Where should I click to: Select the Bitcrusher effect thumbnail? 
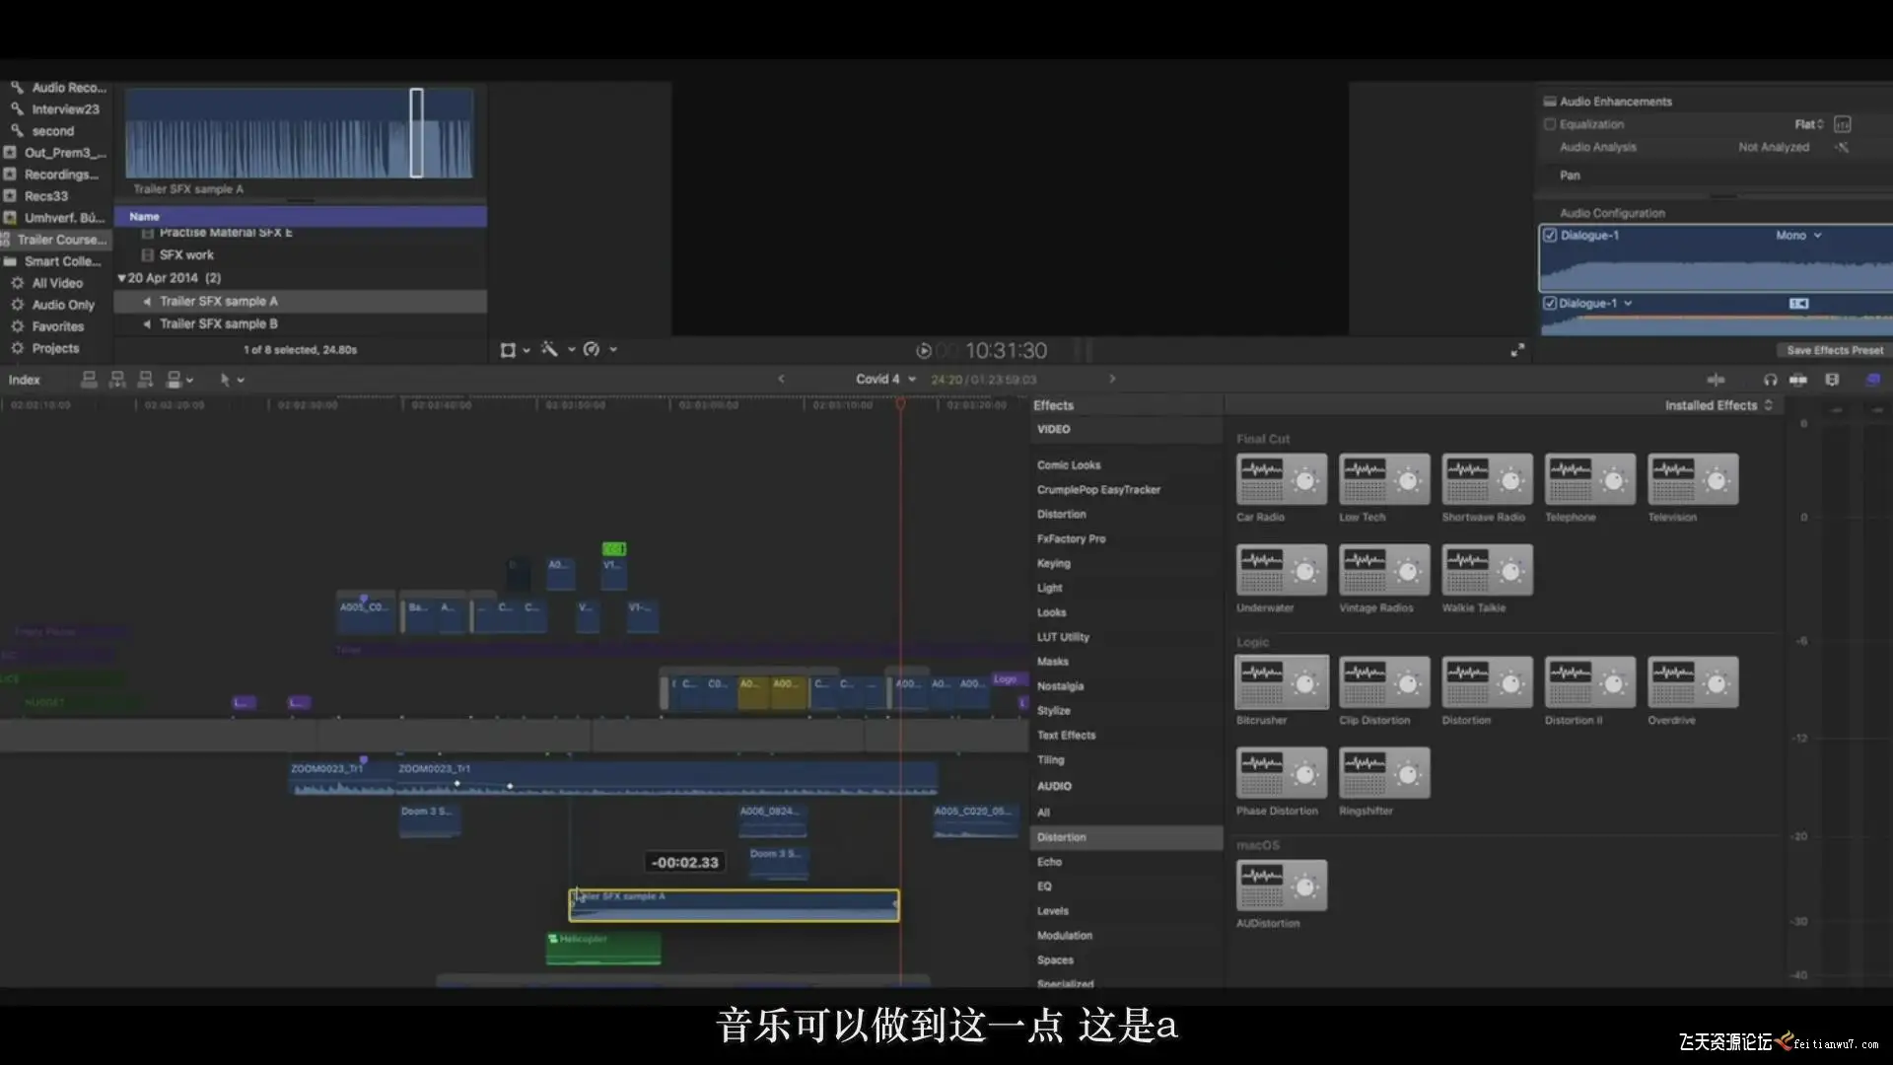[1281, 681]
